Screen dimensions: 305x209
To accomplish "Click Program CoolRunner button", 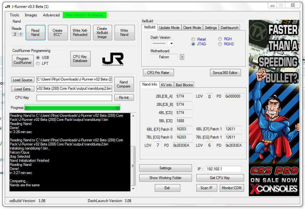I will tap(22, 60).
